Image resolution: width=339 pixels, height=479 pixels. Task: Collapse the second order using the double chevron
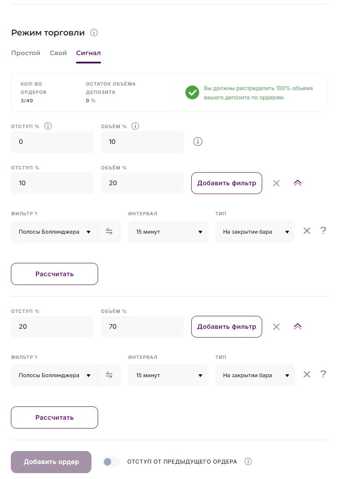(297, 183)
